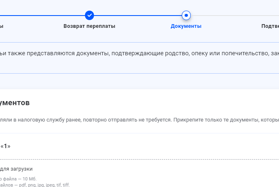
Task: Click the step label cut off at far left
Action: (x=2, y=26)
